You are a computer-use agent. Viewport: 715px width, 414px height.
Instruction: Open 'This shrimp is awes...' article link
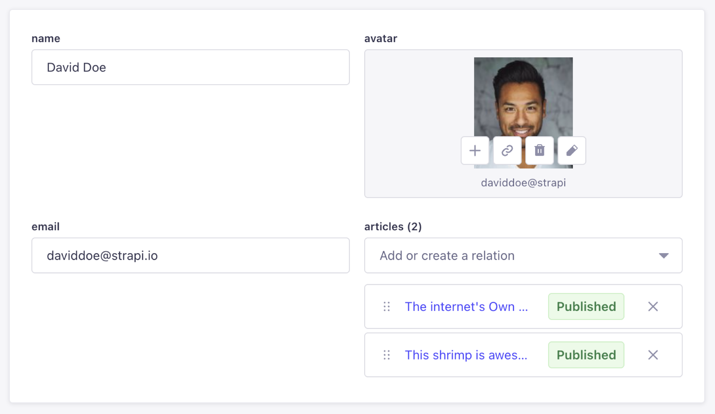466,355
